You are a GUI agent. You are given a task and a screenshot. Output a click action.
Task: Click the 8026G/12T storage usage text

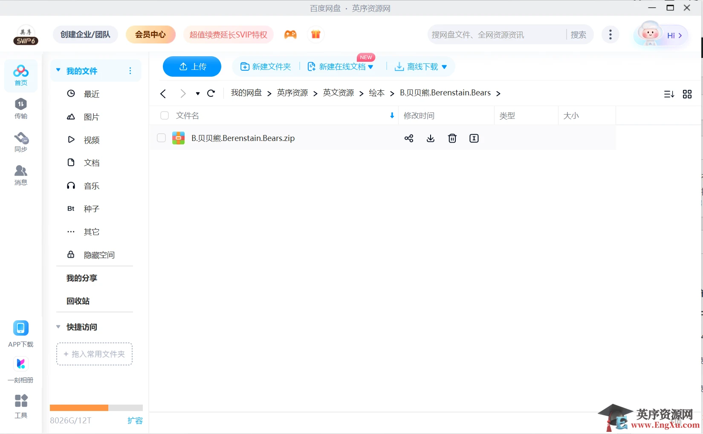click(x=71, y=420)
